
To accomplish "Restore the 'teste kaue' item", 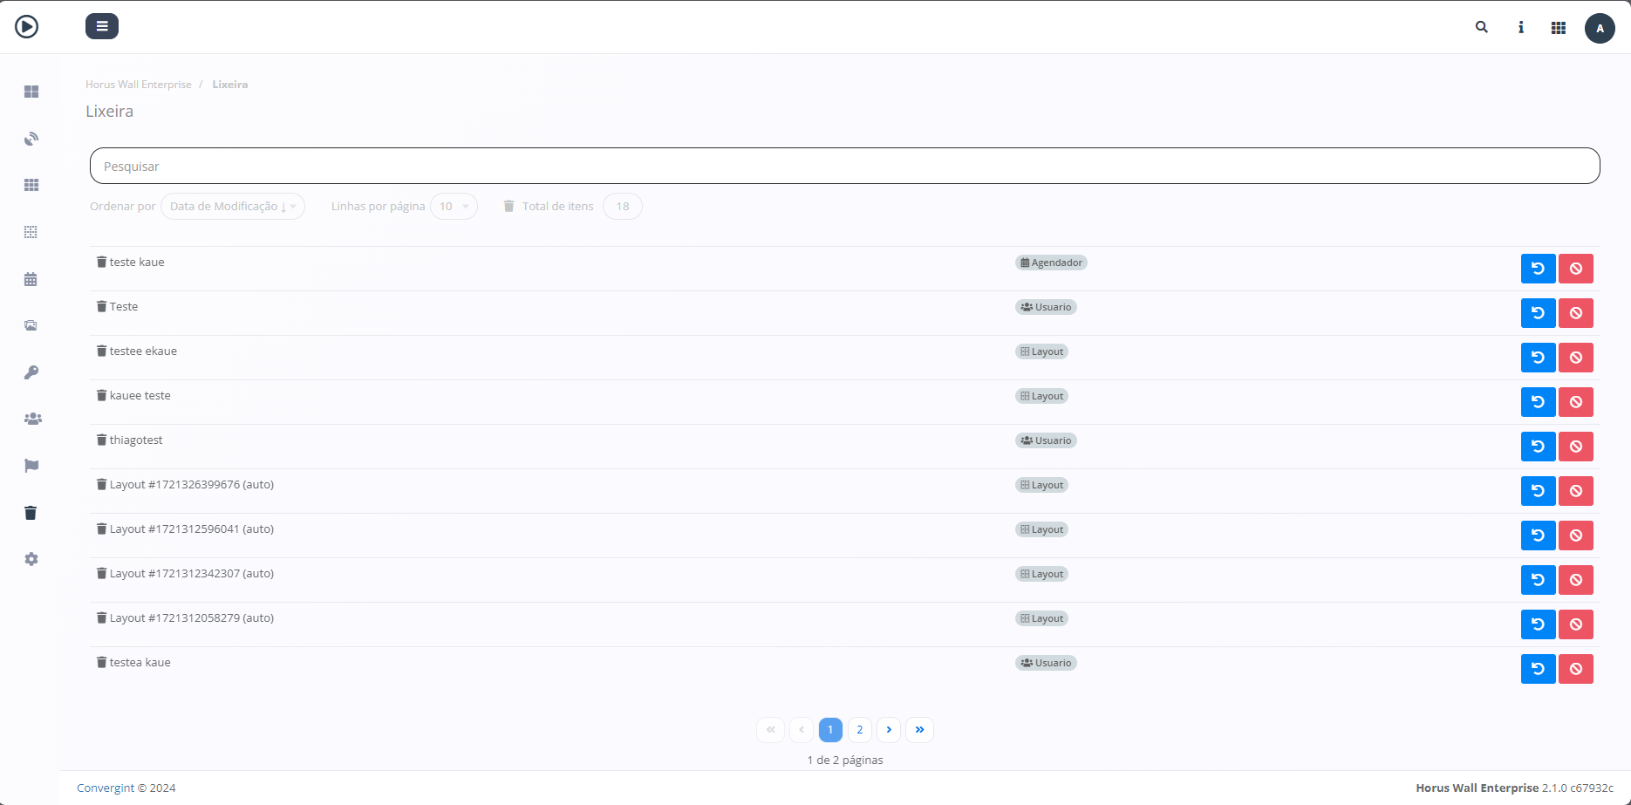I will click(x=1538, y=269).
